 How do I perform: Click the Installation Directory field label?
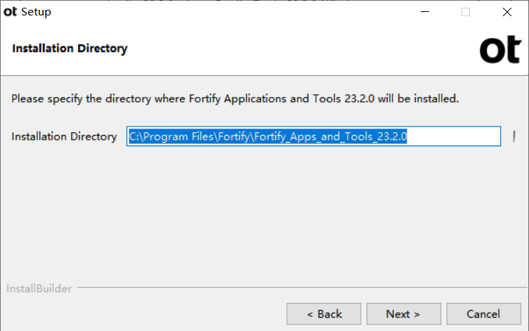64,136
